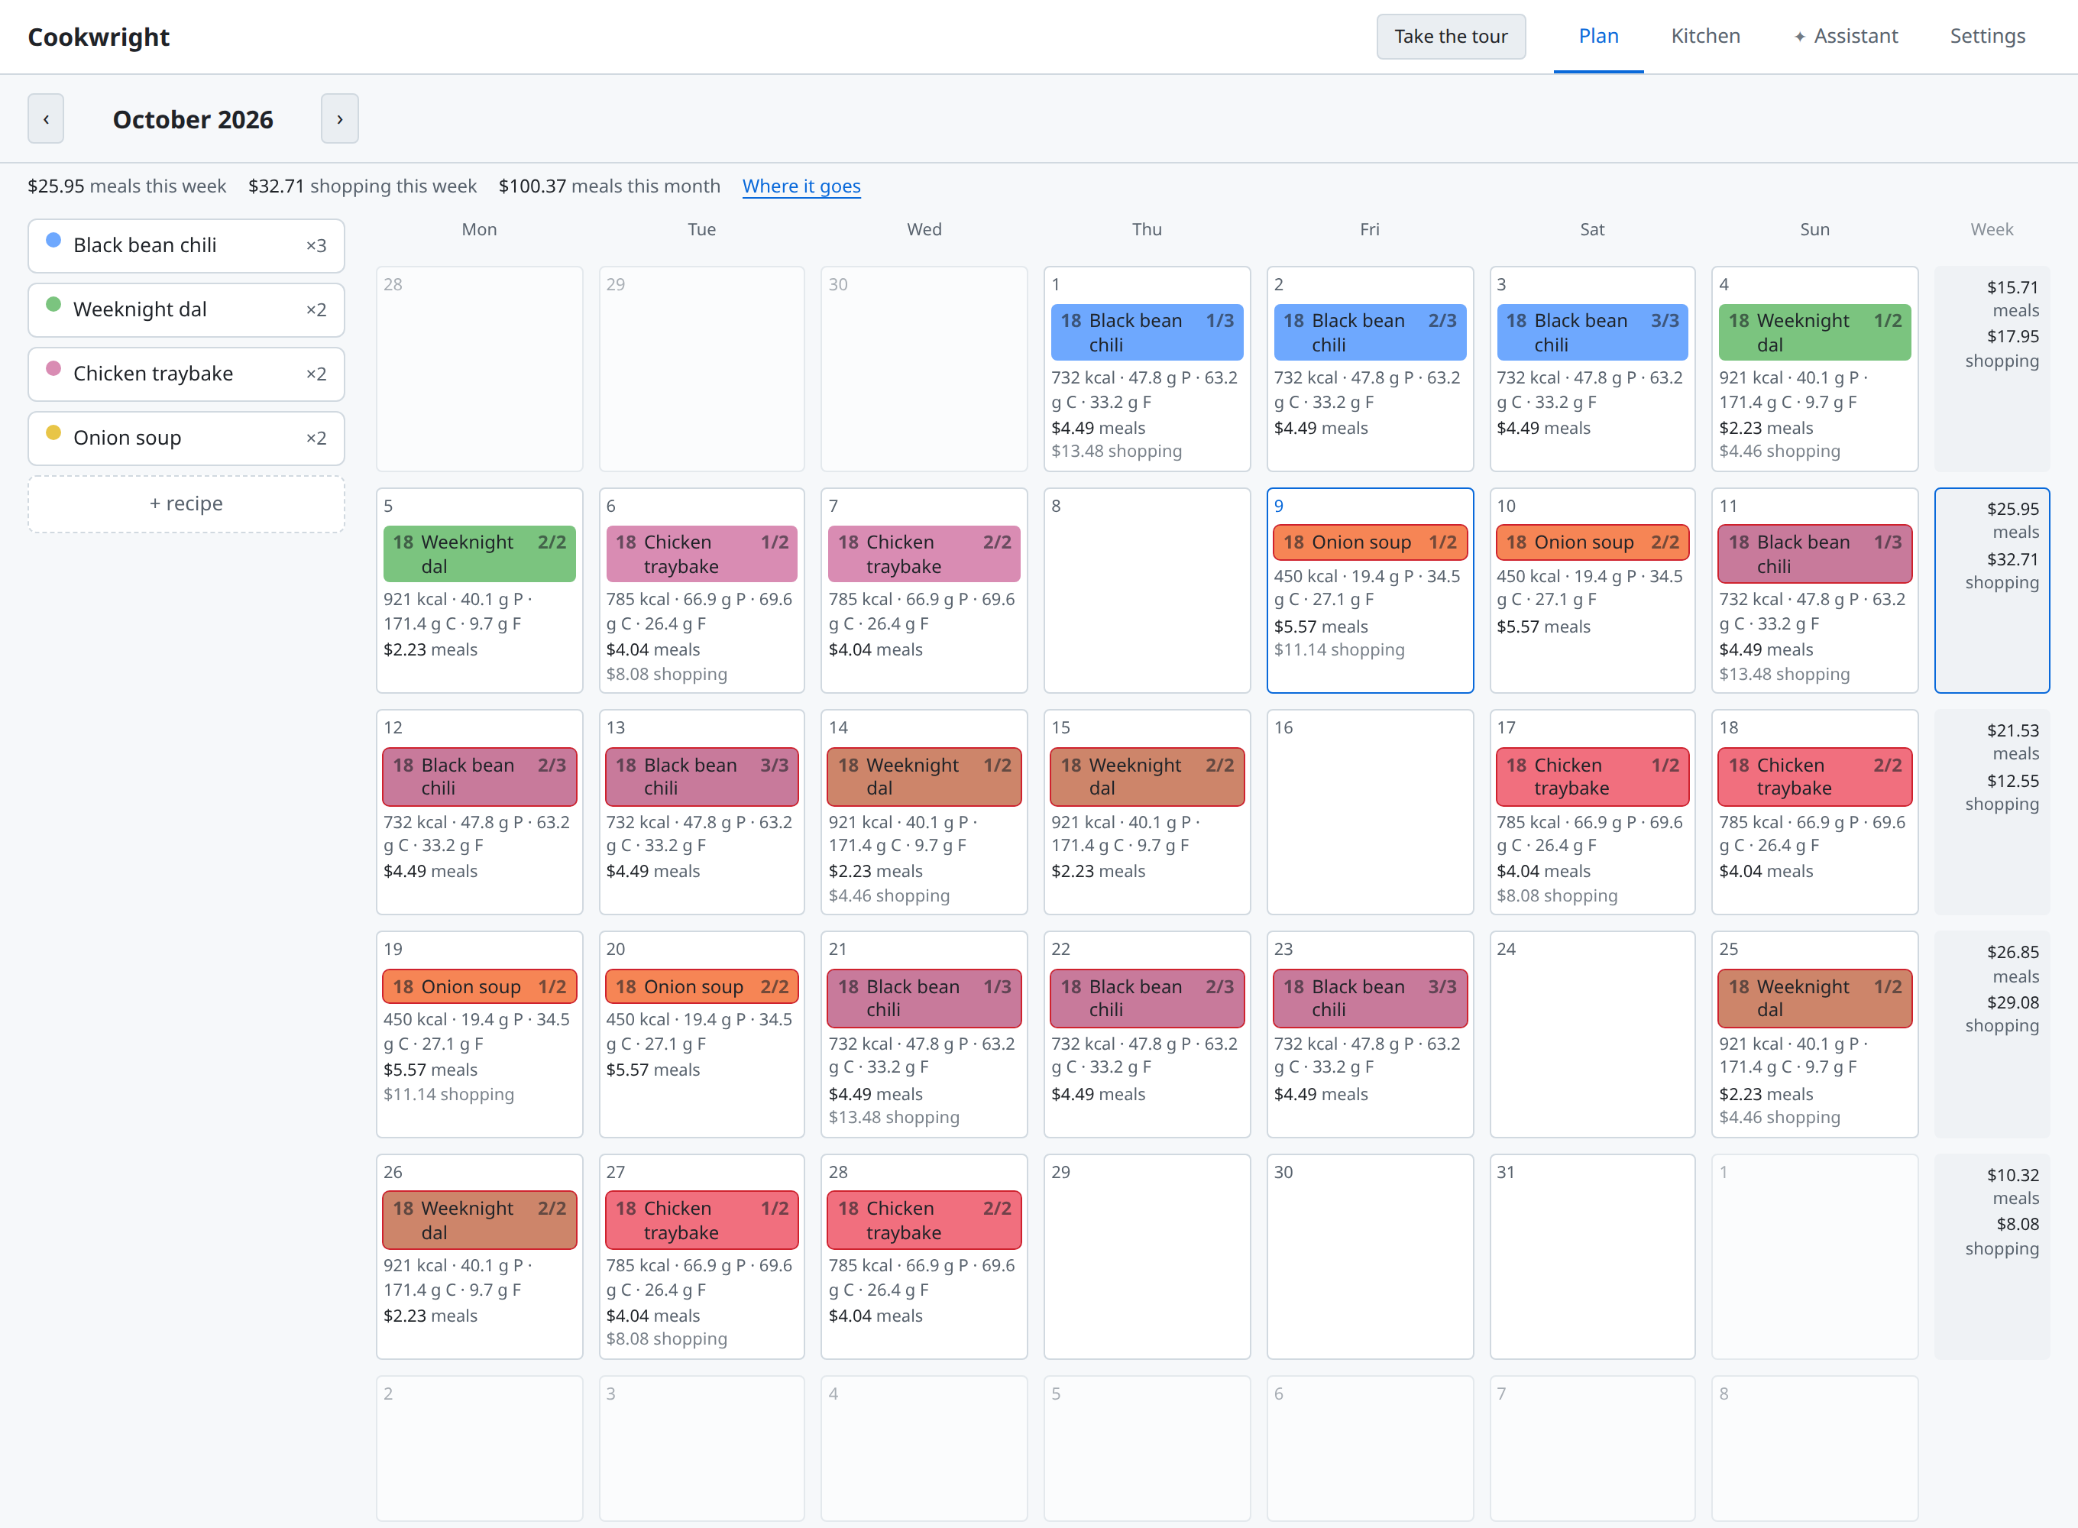
Task: Select the empty October 8 day cell
Action: point(1147,590)
